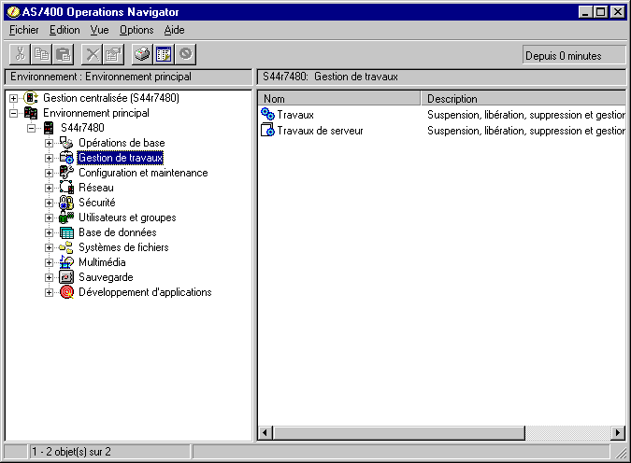Screen dimensions: 631x463
Task: Select the Travaux list row name
Action: tap(295, 115)
